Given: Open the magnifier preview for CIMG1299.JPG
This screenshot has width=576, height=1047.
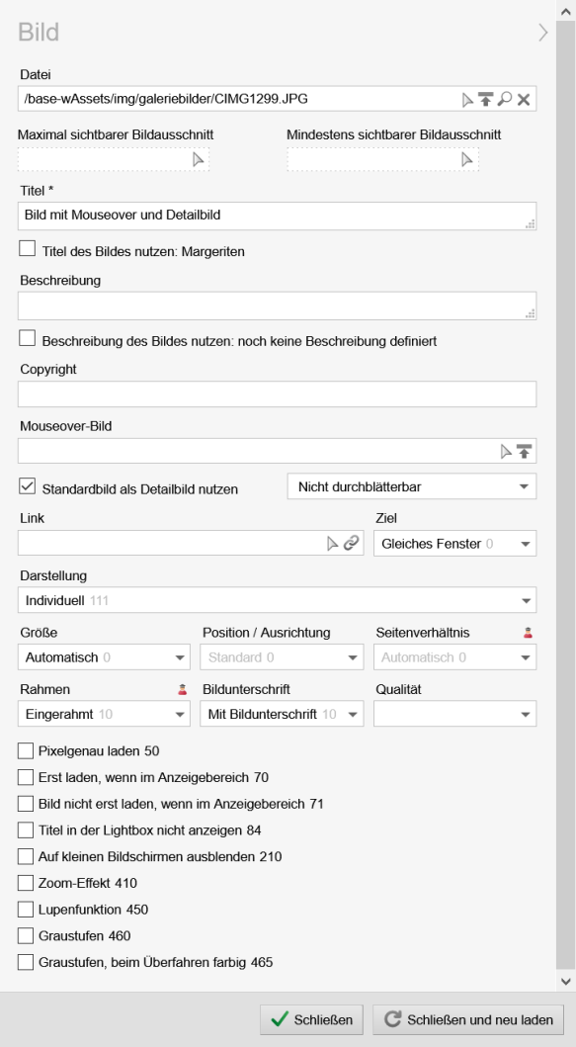Looking at the screenshot, I should click(x=506, y=99).
